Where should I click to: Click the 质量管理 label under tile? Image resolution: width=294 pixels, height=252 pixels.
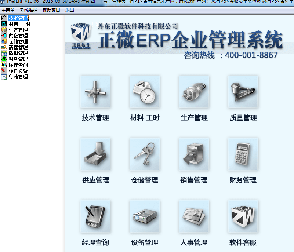tap(243, 118)
